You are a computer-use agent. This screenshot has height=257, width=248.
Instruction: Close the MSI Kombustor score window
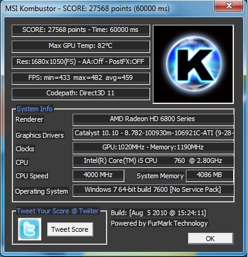click(228, 6)
